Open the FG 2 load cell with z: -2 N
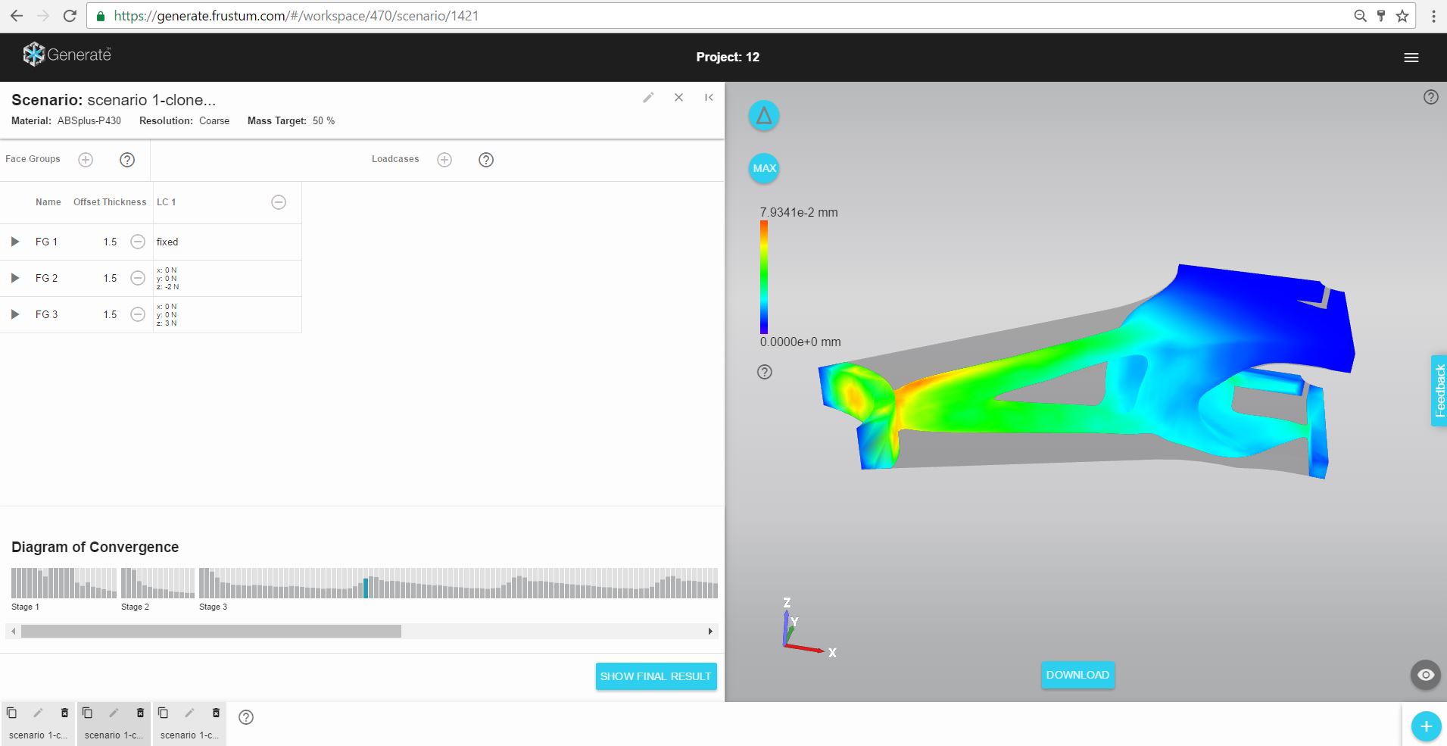 pos(227,279)
